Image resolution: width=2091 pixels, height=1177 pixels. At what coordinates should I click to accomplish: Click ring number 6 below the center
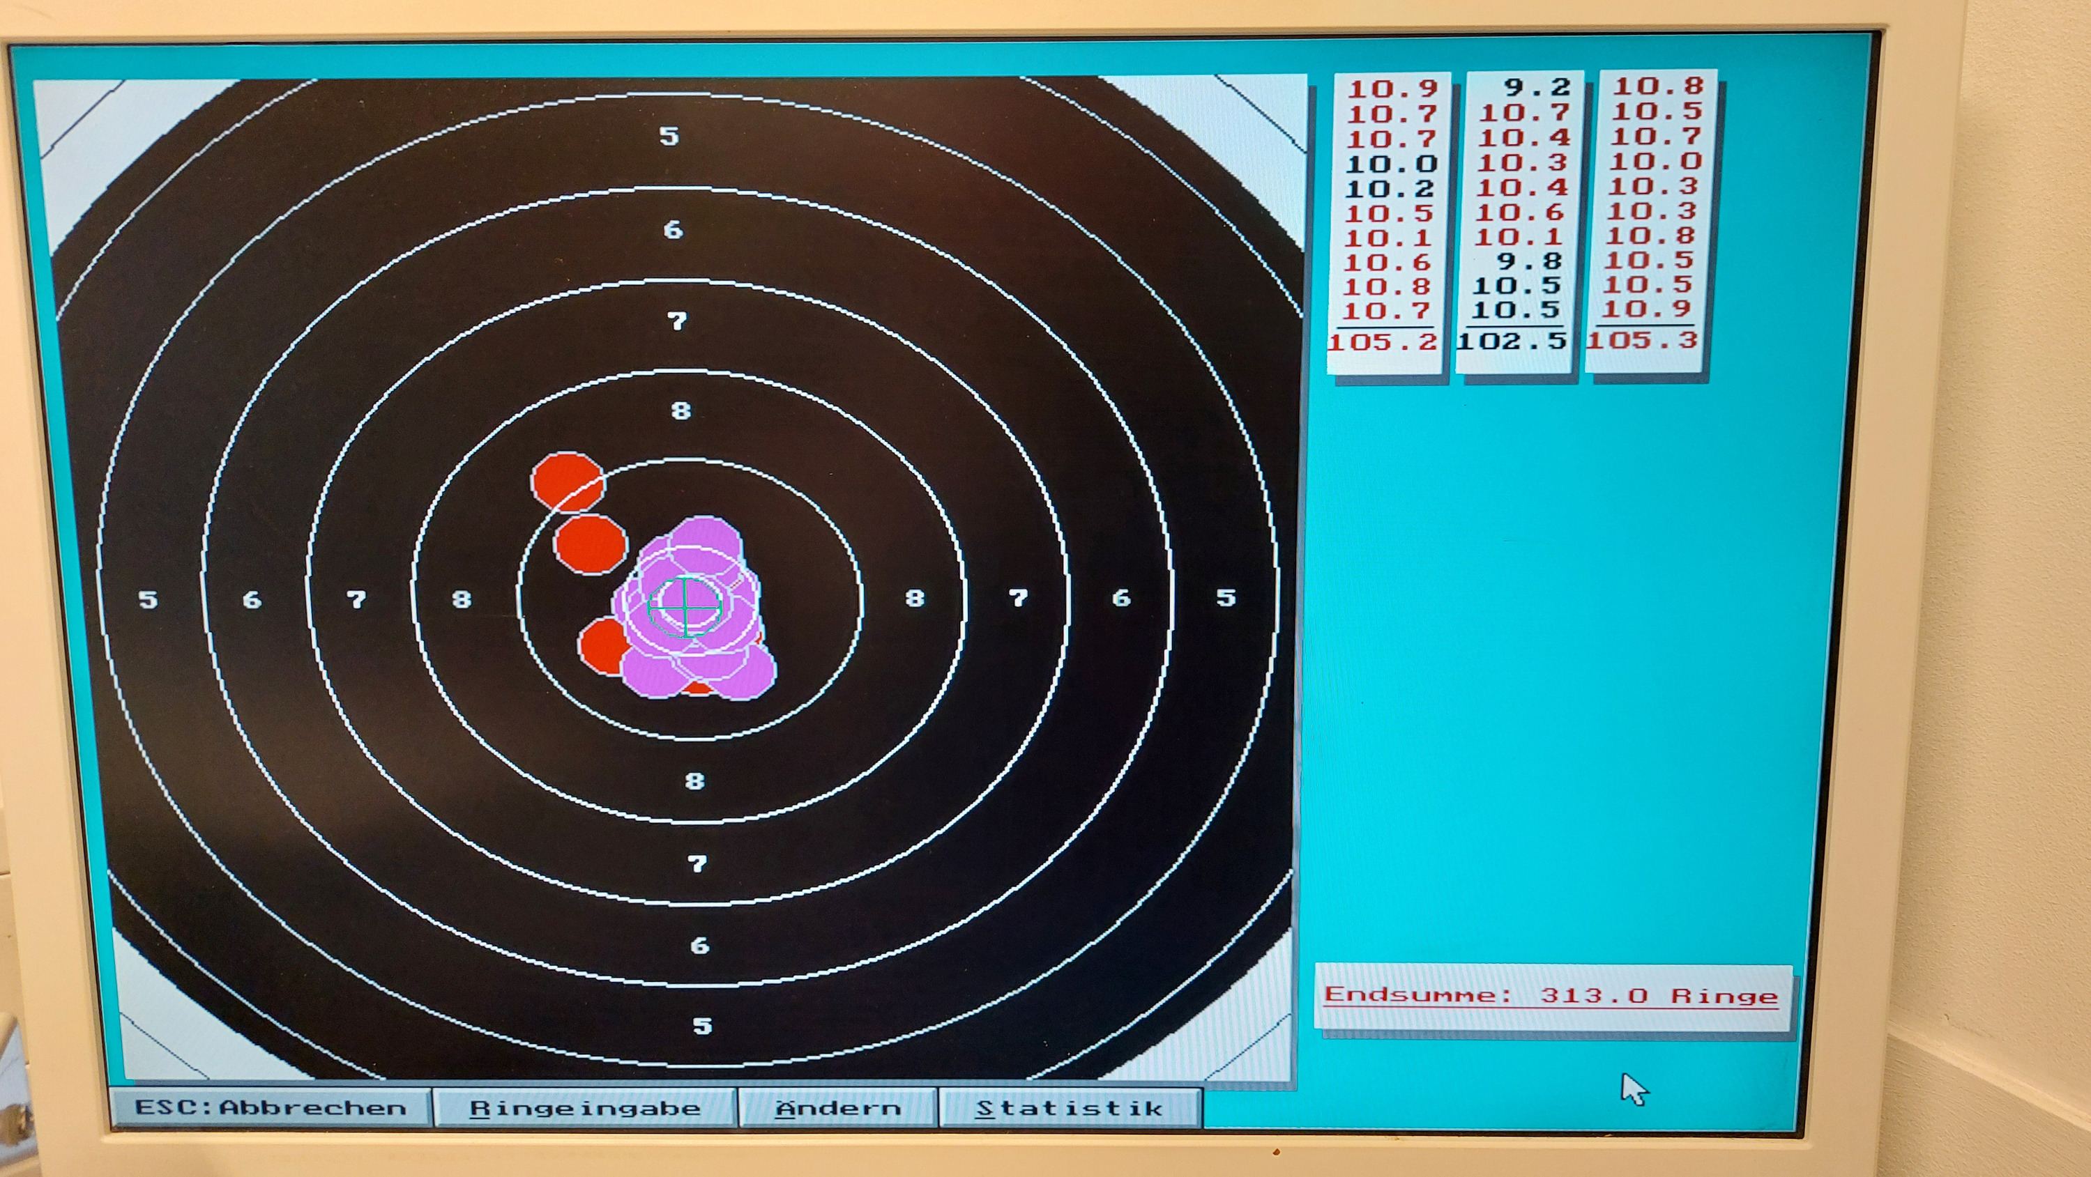click(700, 945)
